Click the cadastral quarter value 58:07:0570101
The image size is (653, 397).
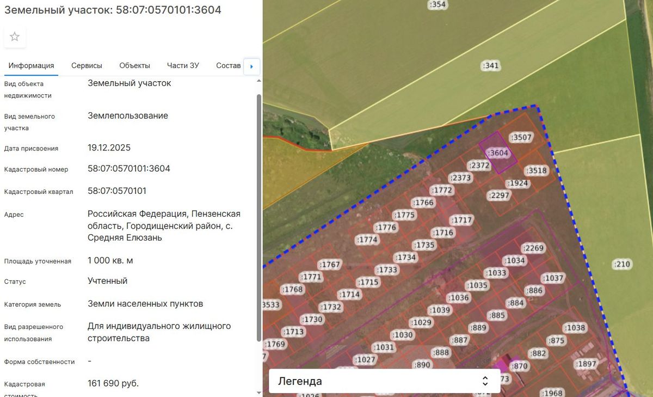pos(117,191)
